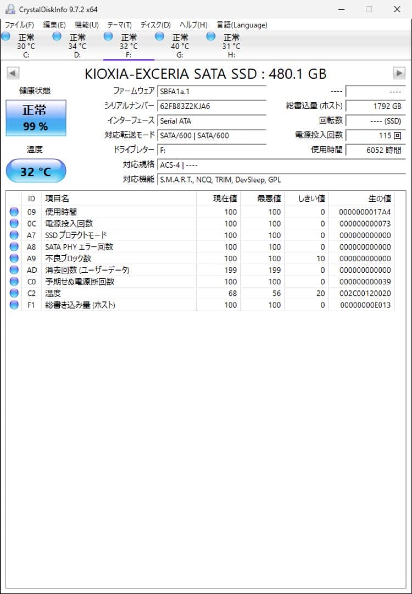This screenshot has height=594, width=412.
Task: Click the firmware field SBFA1a.1
Action: coord(211,91)
